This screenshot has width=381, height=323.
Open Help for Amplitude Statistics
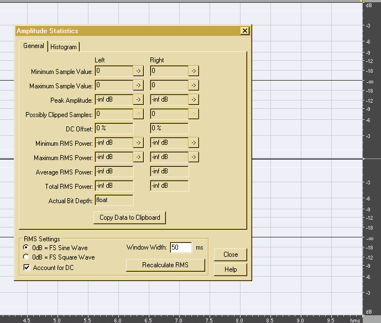click(231, 269)
